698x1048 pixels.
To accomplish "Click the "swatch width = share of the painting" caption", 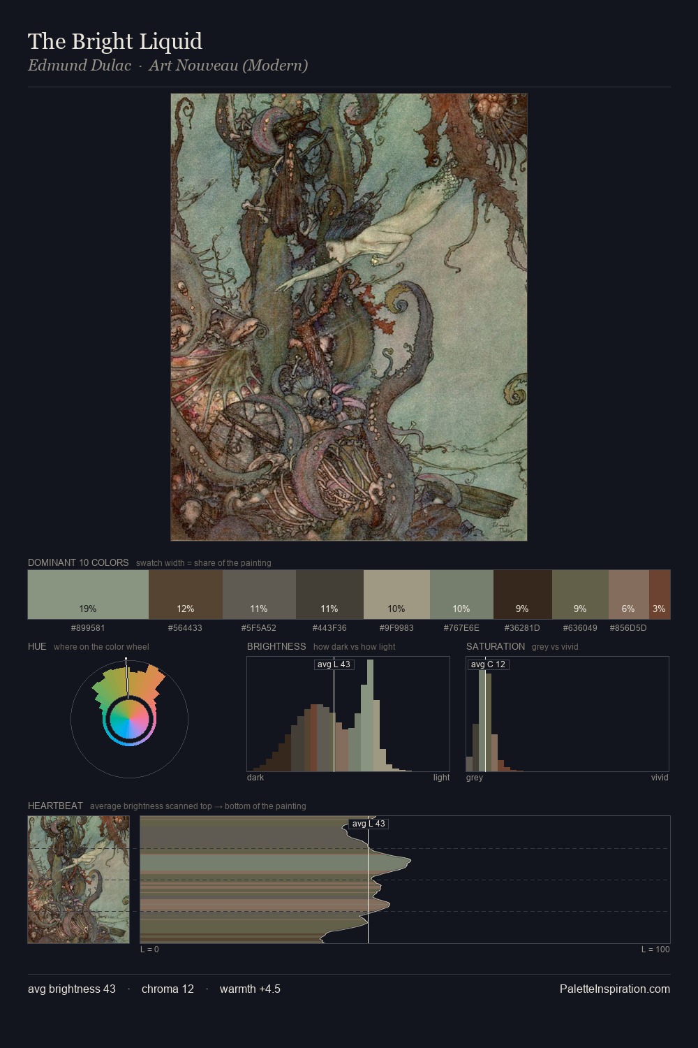I will pyautogui.click(x=204, y=563).
